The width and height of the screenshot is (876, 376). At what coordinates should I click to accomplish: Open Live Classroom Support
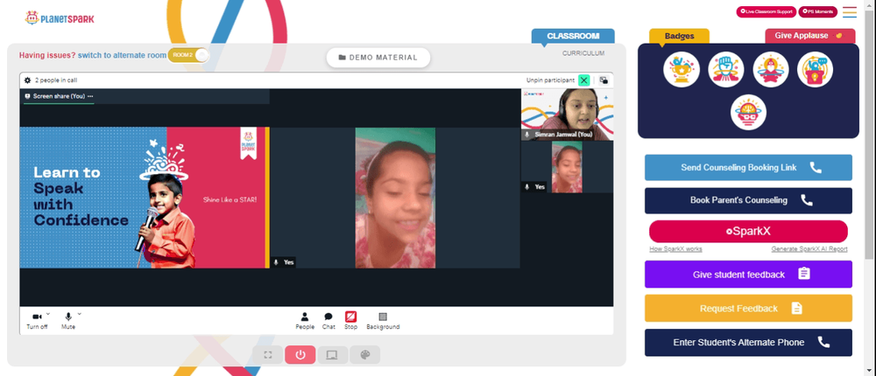(x=766, y=11)
